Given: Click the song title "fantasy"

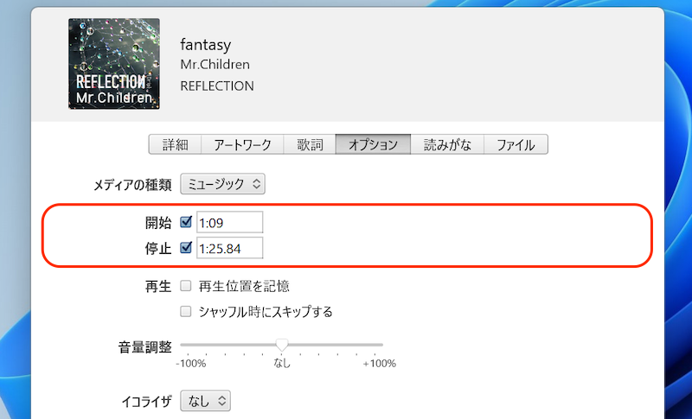Looking at the screenshot, I should pos(206,44).
